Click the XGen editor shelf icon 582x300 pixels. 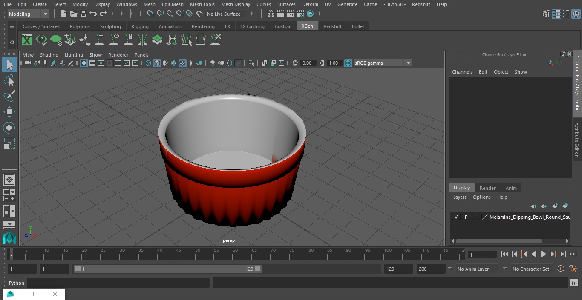[27, 40]
